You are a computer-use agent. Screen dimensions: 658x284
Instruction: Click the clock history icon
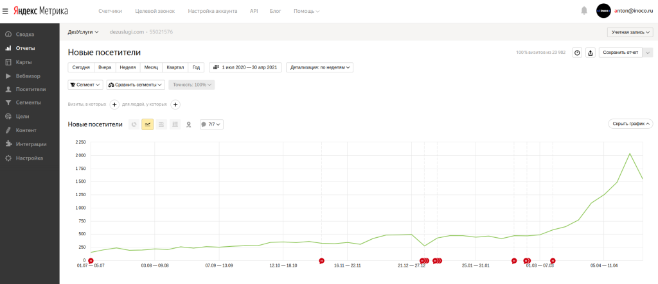point(577,53)
